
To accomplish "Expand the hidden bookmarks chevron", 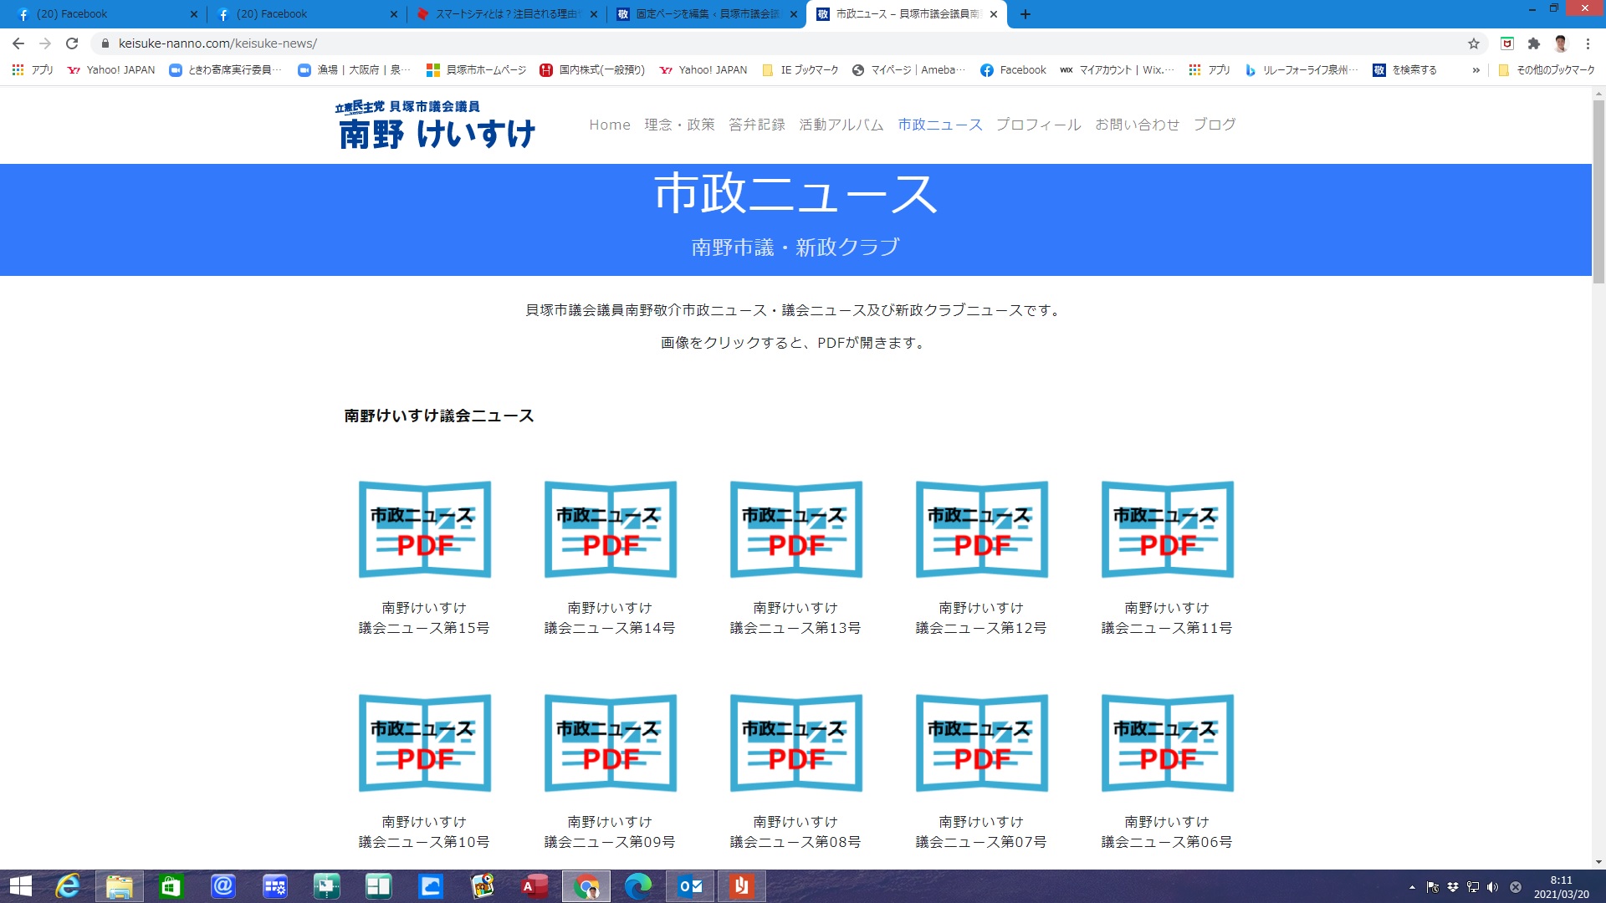I will click(1476, 70).
